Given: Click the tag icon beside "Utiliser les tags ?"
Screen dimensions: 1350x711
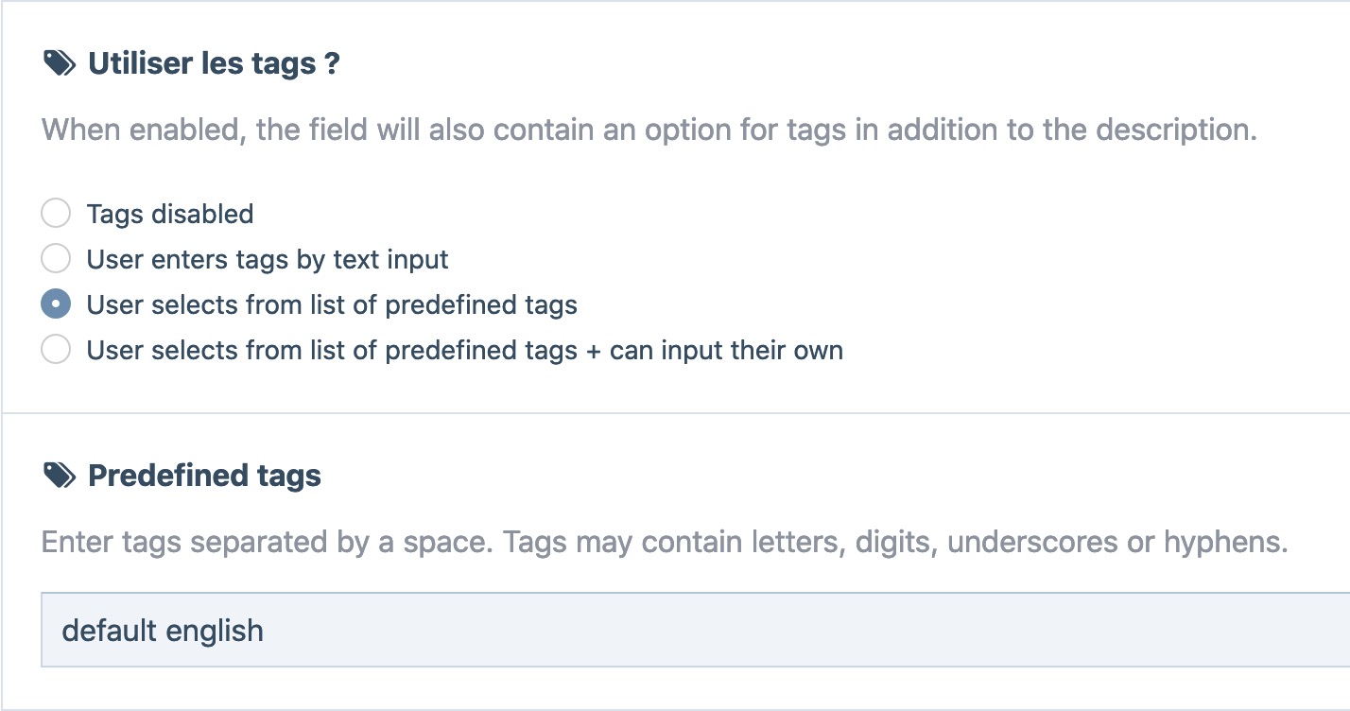Looking at the screenshot, I should tap(59, 62).
